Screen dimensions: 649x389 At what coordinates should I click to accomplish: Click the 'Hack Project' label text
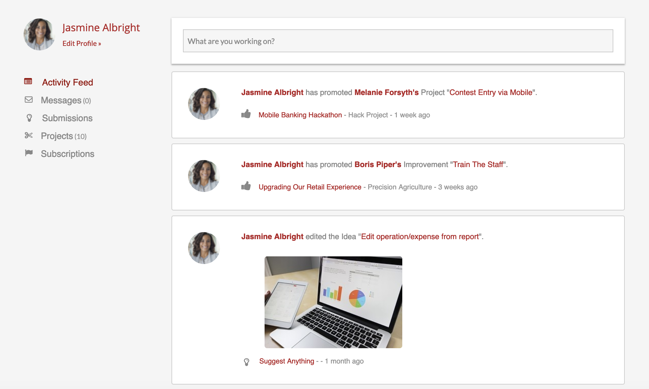pyautogui.click(x=368, y=115)
